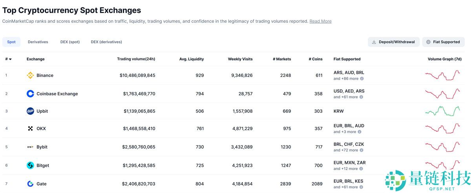The width and height of the screenshot is (471, 193).
Task: Open the Binance exchange link
Action: tap(45, 75)
